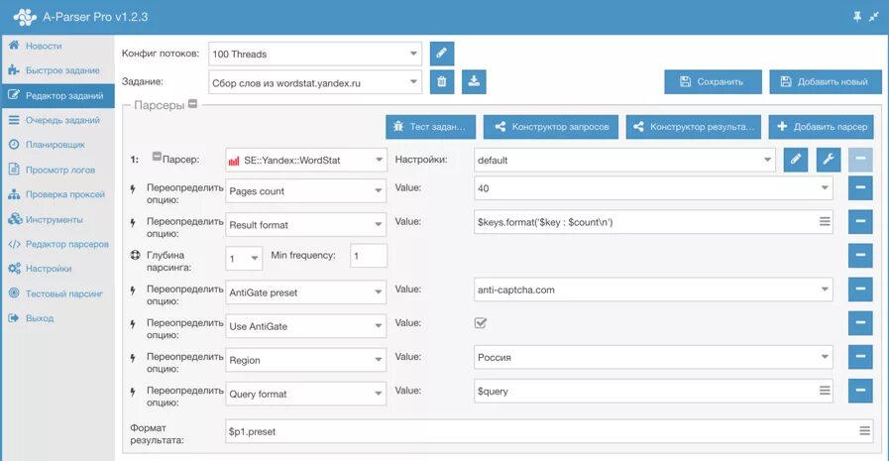Open Проверка прокси in the sidebar

(x=57, y=194)
